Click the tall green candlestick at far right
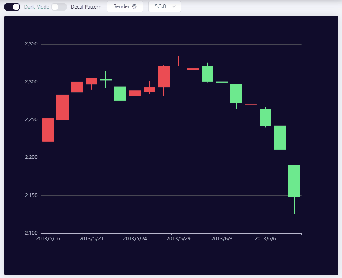Image resolution: width=342 pixels, height=278 pixels. 295,180
